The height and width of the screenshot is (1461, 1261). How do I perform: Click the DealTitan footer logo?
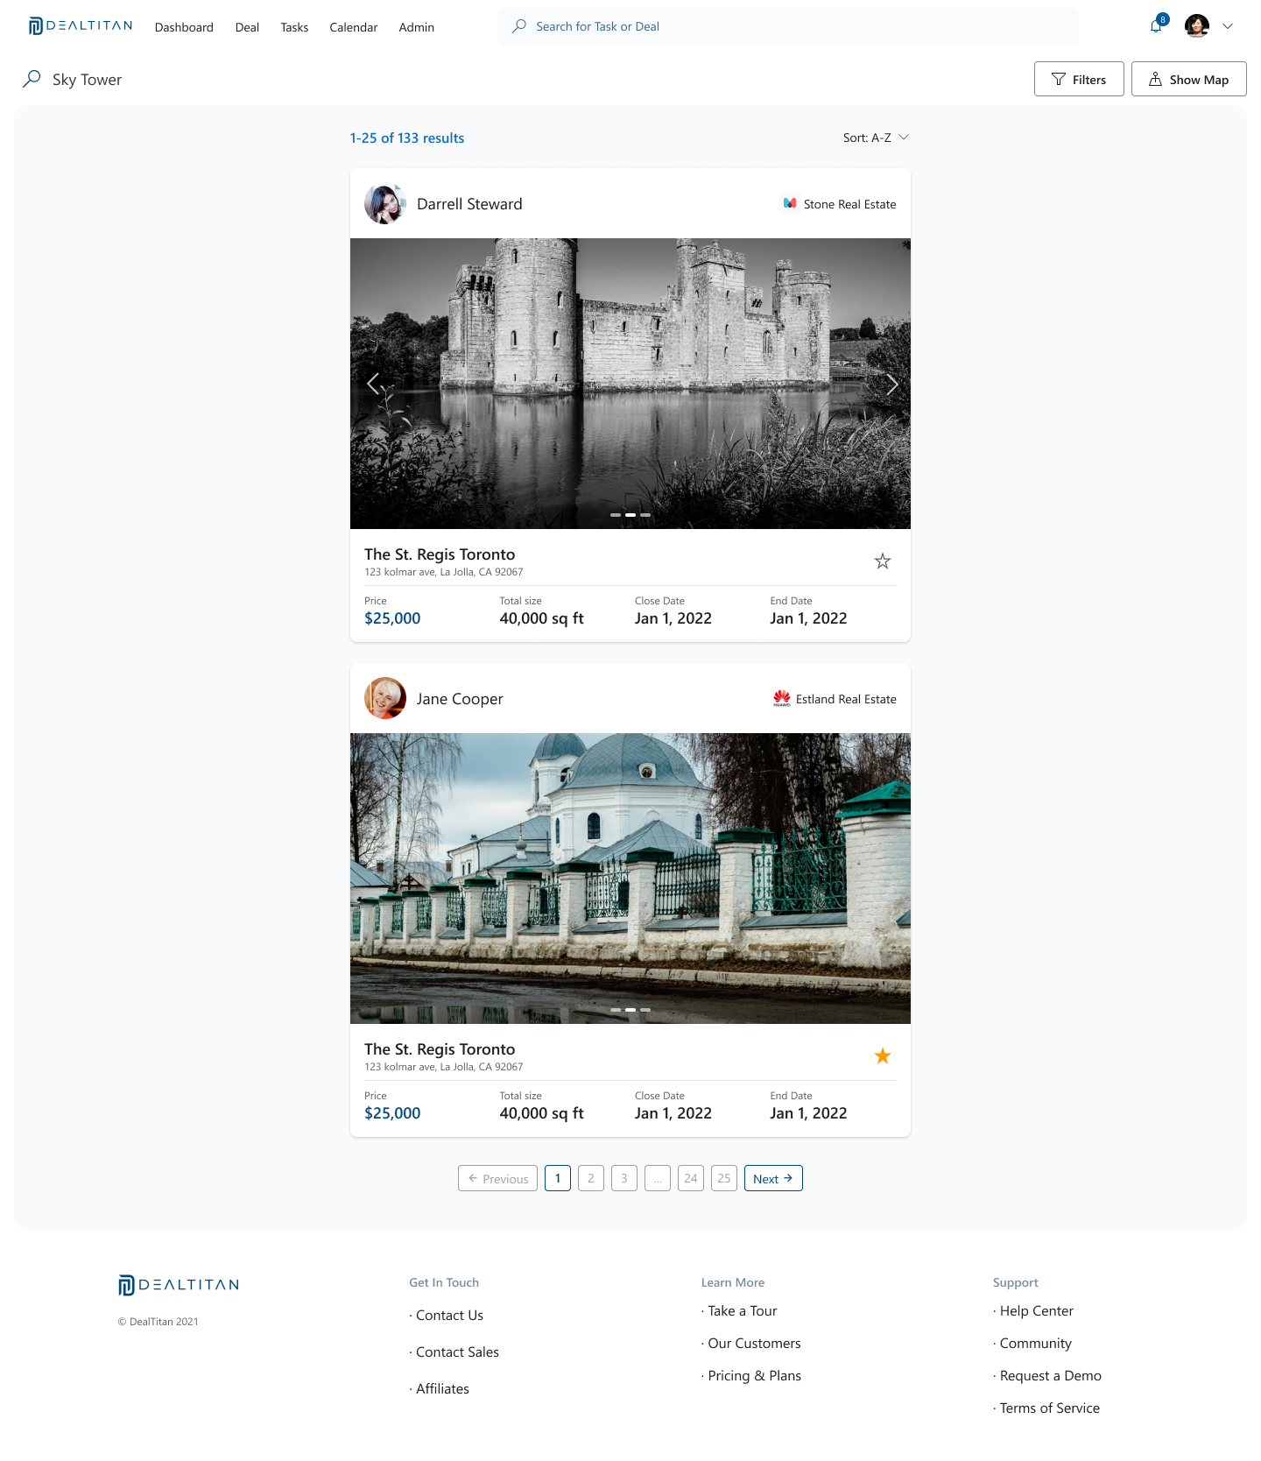pos(179,1285)
